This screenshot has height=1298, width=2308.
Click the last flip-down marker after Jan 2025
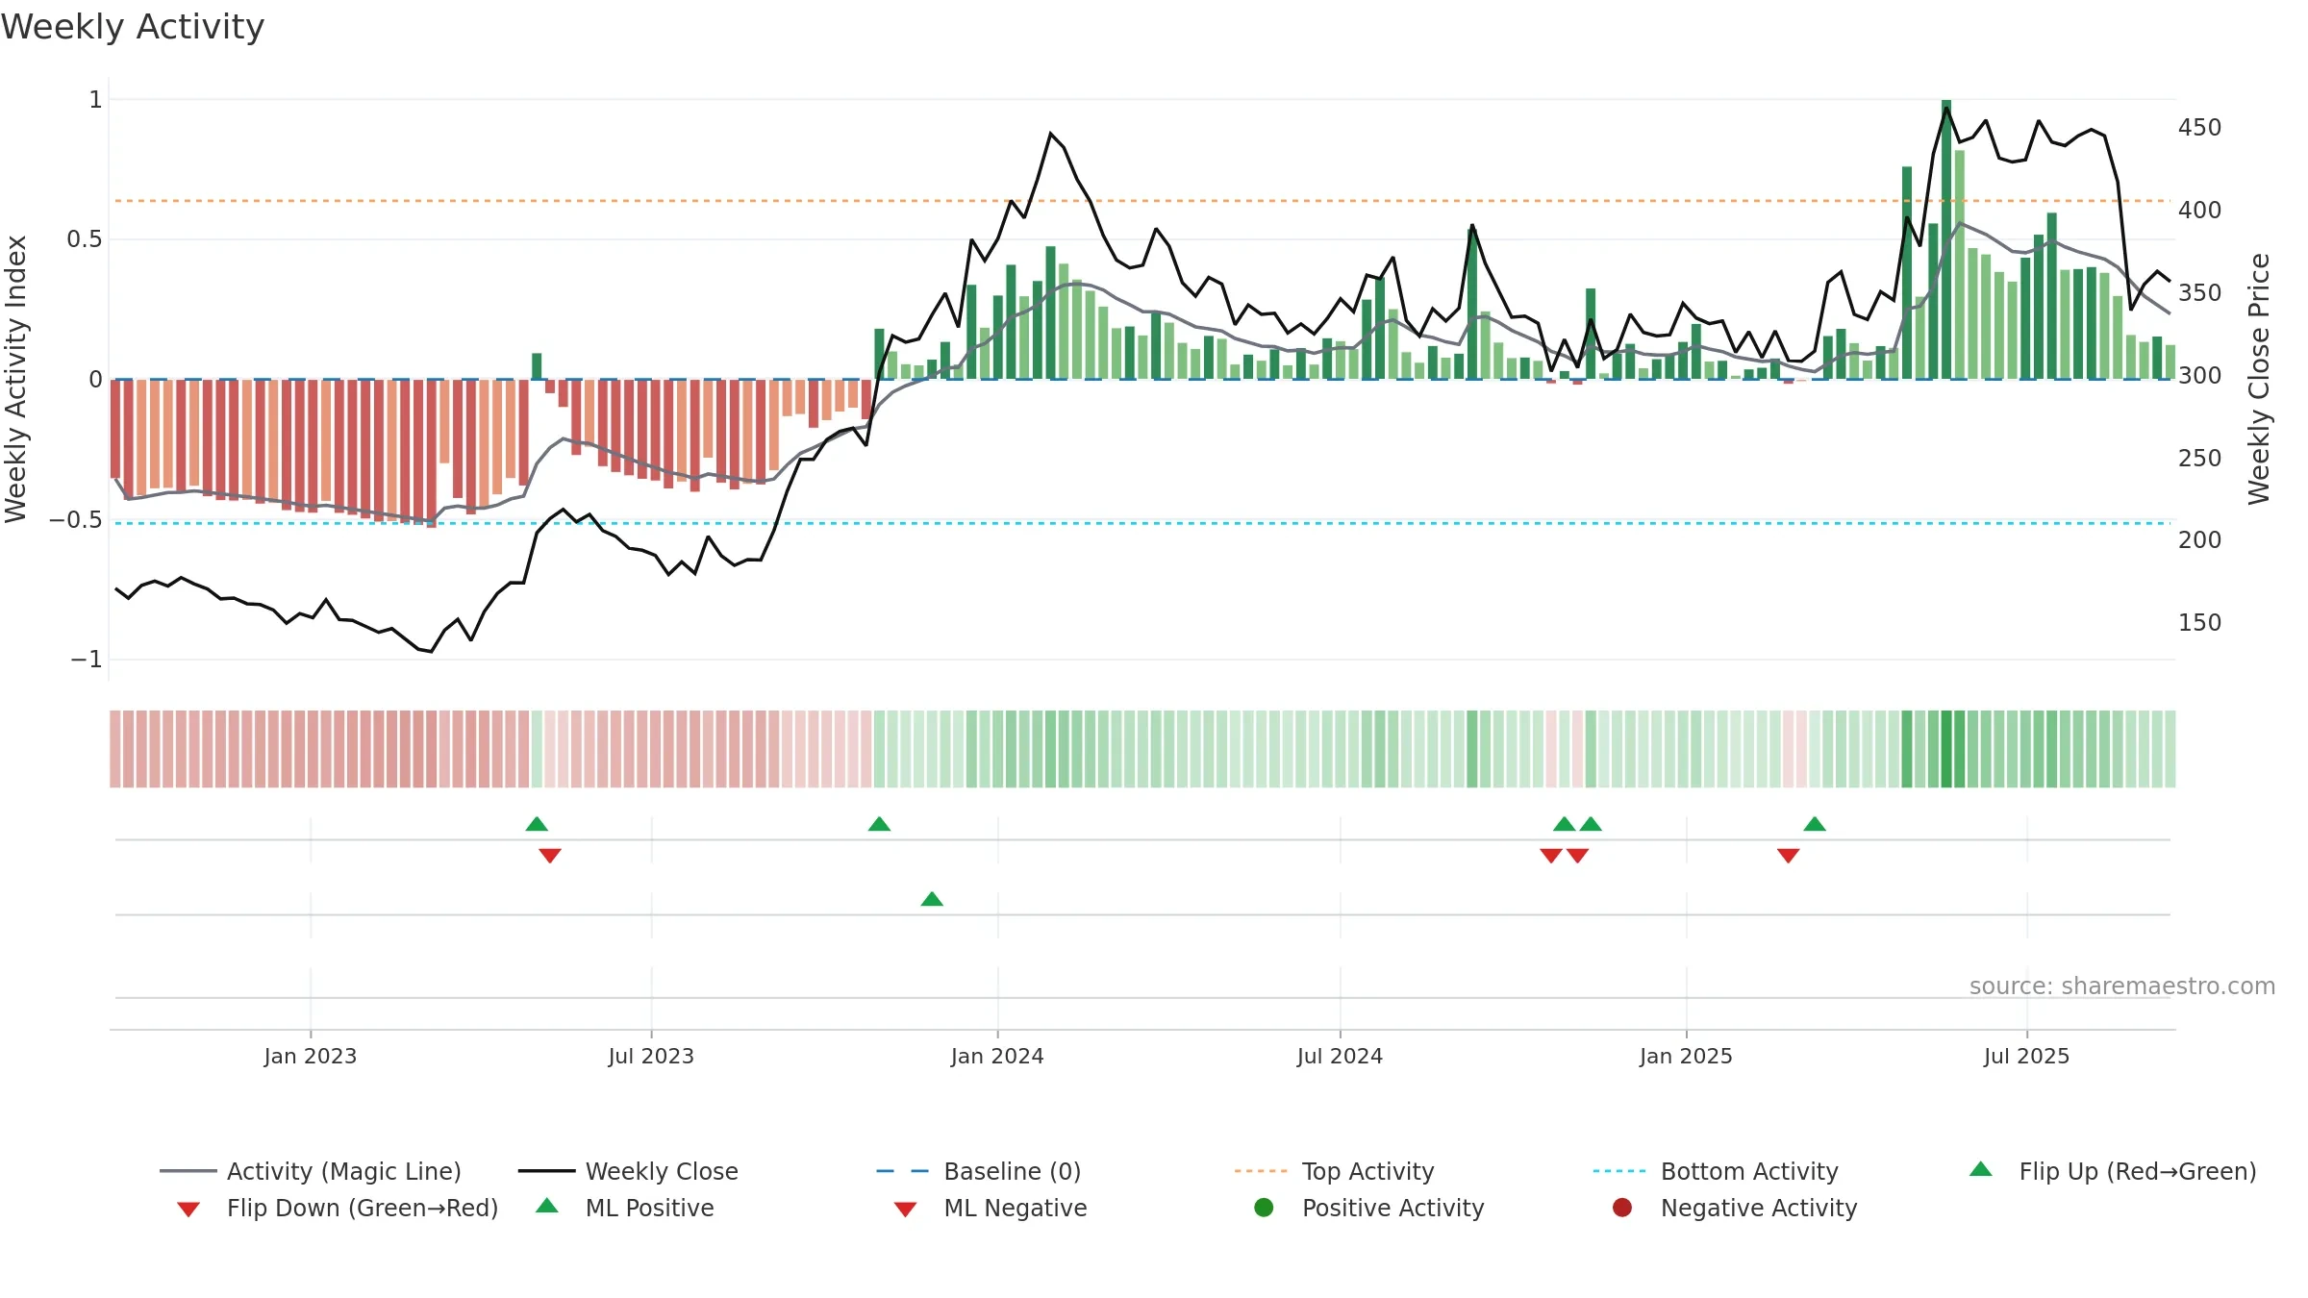tap(1789, 856)
